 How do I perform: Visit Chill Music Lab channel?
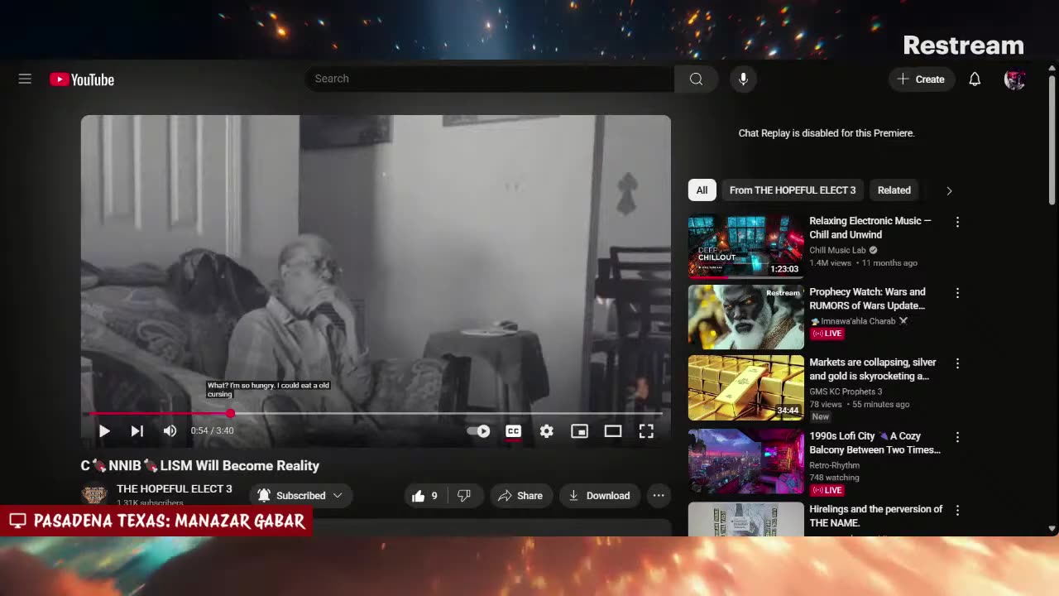coord(837,250)
